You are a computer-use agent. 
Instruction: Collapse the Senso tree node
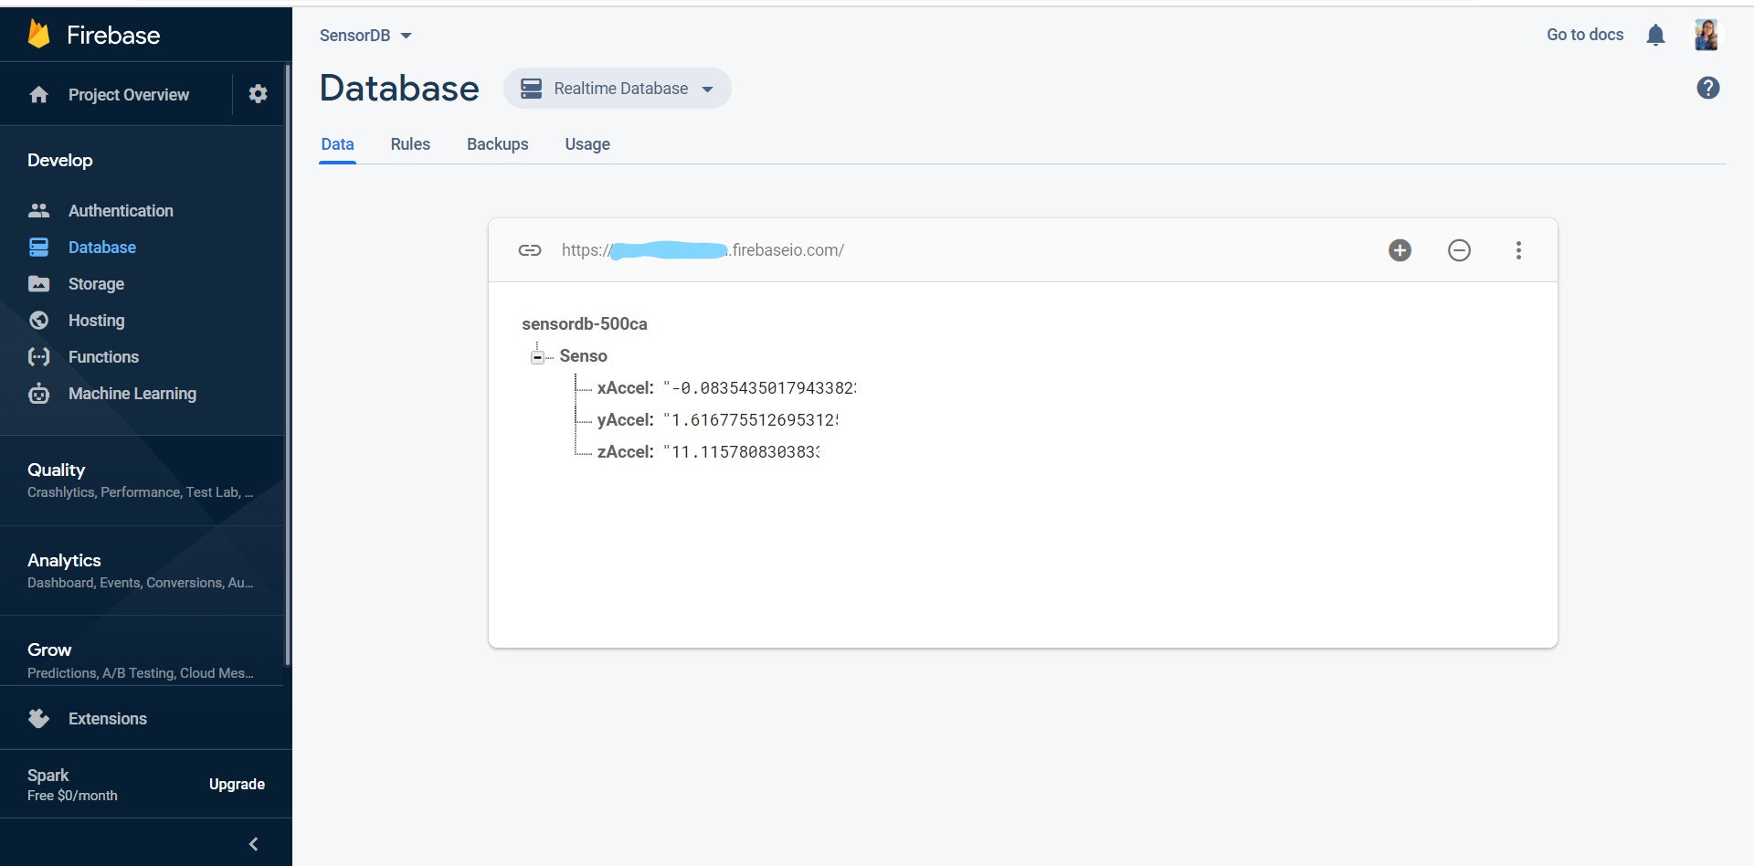pyautogui.click(x=537, y=357)
